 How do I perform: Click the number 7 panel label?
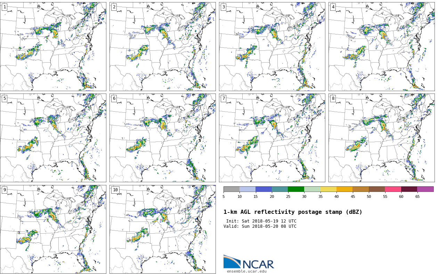click(x=224, y=98)
